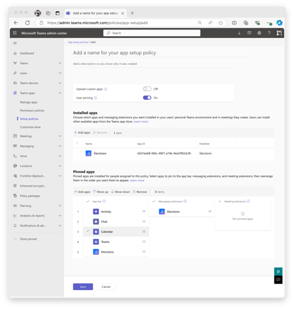Click the description input field
The width and height of the screenshot is (294, 309).
click(x=154, y=64)
